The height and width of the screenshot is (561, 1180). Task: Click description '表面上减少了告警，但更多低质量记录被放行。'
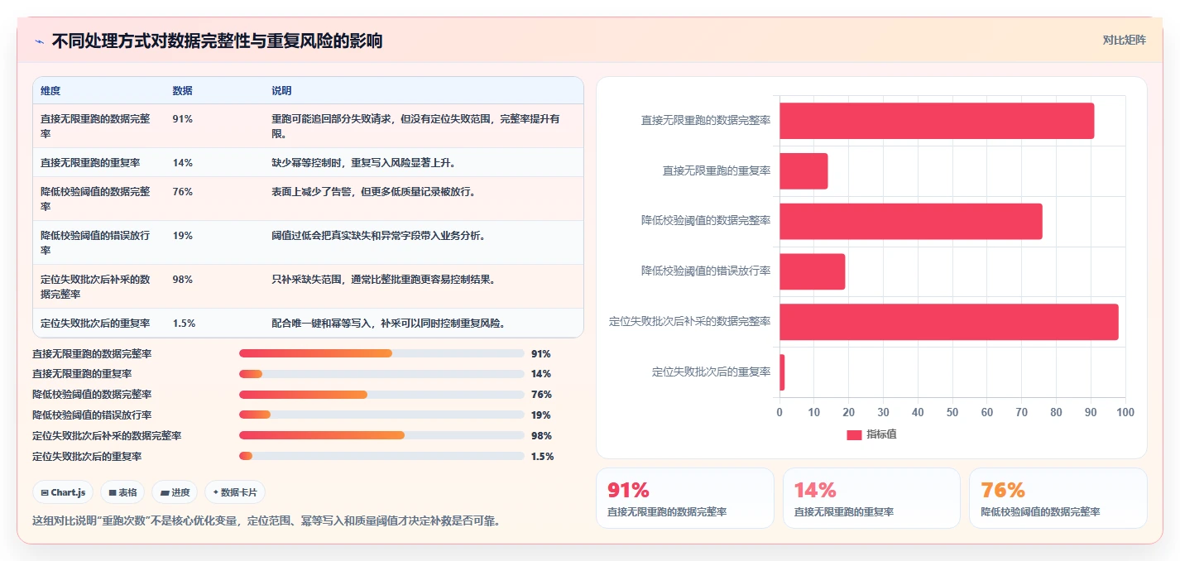point(373,192)
